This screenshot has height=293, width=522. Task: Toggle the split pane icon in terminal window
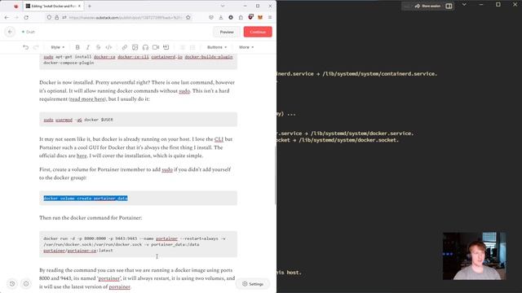(449, 6)
